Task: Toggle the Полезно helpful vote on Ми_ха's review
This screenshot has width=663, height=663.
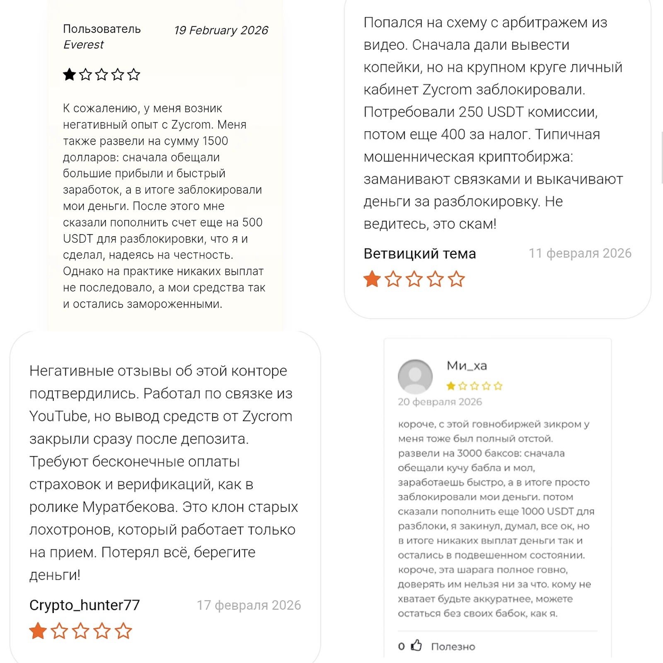Action: tap(453, 646)
